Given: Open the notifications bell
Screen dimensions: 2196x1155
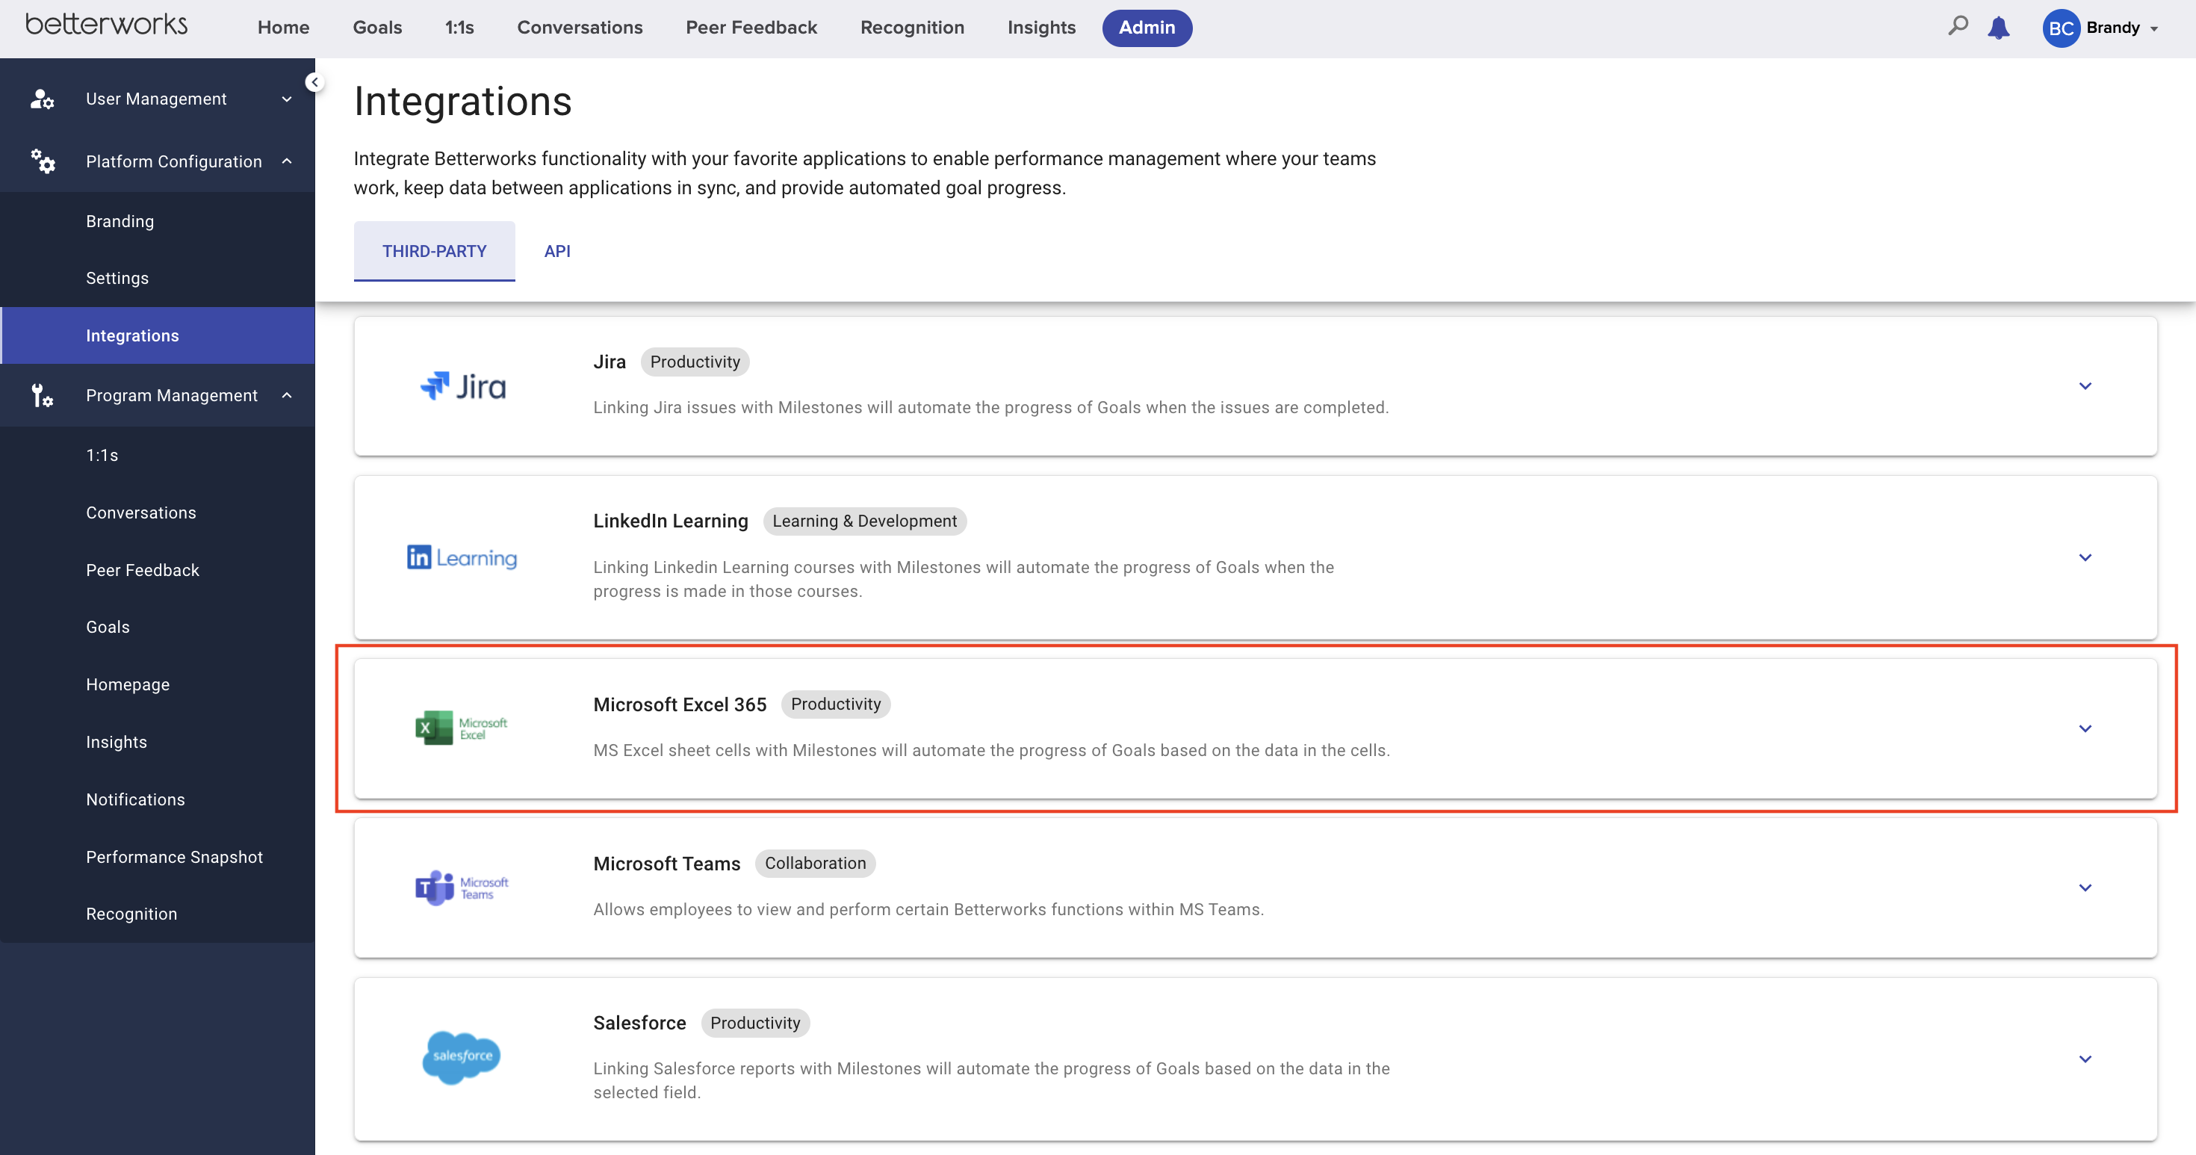Looking at the screenshot, I should 1998,28.
